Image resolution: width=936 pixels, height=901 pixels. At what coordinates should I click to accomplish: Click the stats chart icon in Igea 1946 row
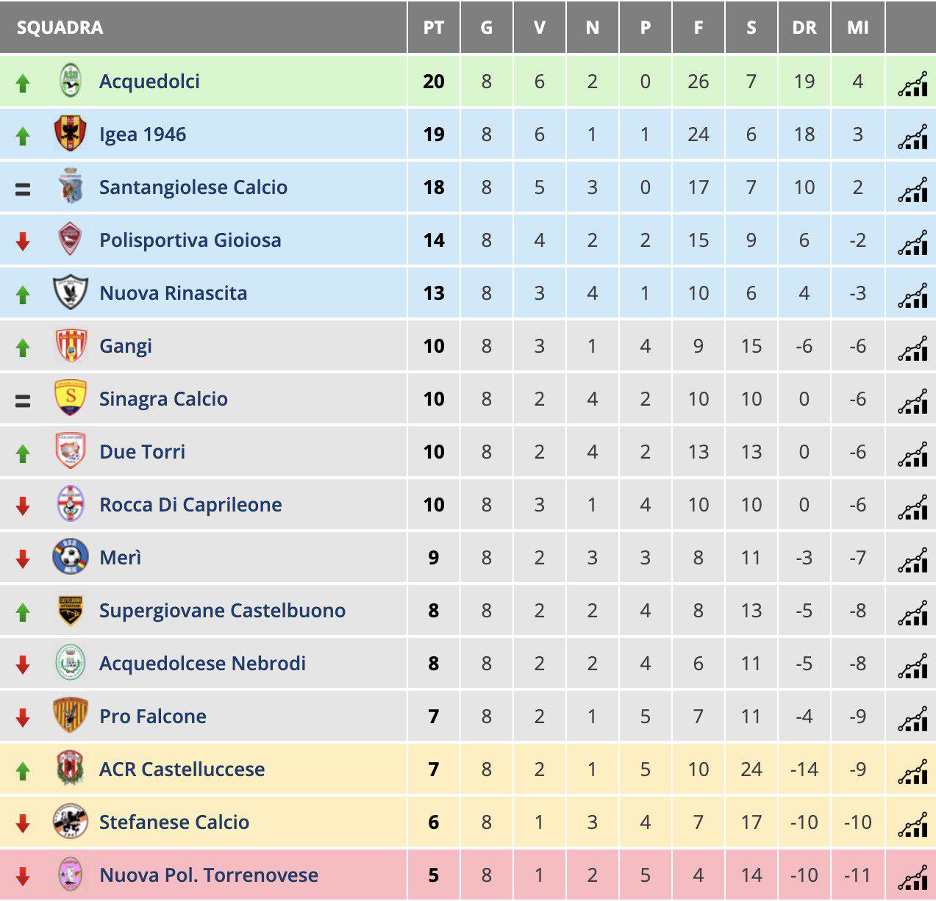[912, 137]
